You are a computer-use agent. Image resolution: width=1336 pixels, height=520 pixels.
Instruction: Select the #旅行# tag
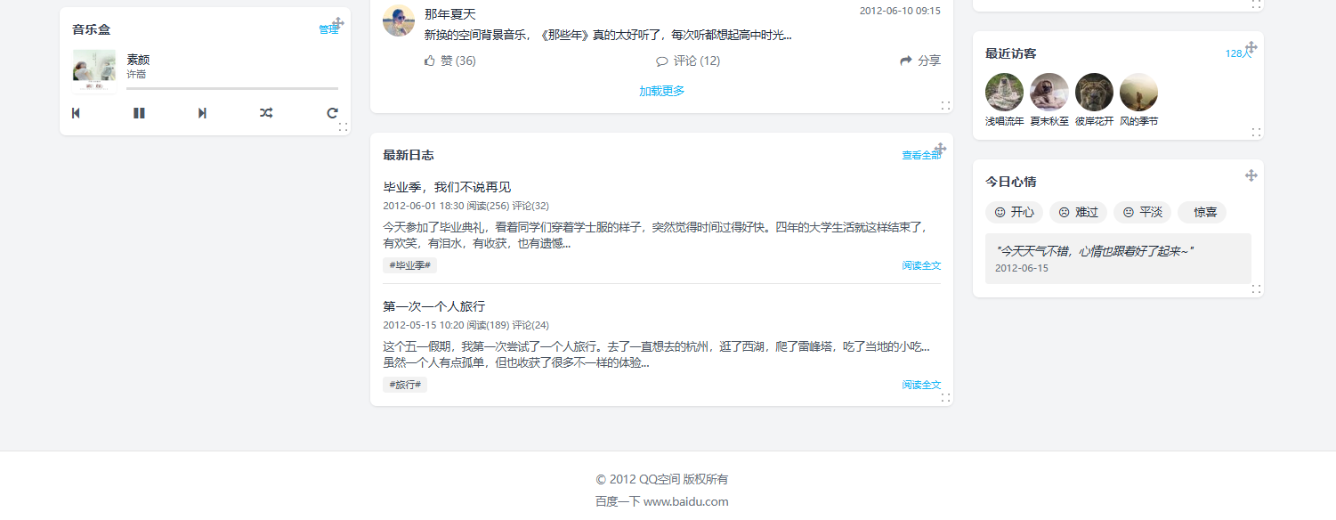point(404,384)
